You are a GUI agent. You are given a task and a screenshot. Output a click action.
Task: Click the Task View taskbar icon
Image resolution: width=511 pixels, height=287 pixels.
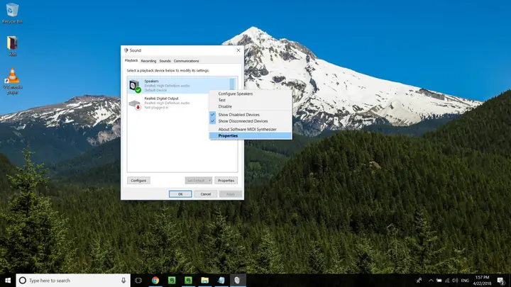138,280
